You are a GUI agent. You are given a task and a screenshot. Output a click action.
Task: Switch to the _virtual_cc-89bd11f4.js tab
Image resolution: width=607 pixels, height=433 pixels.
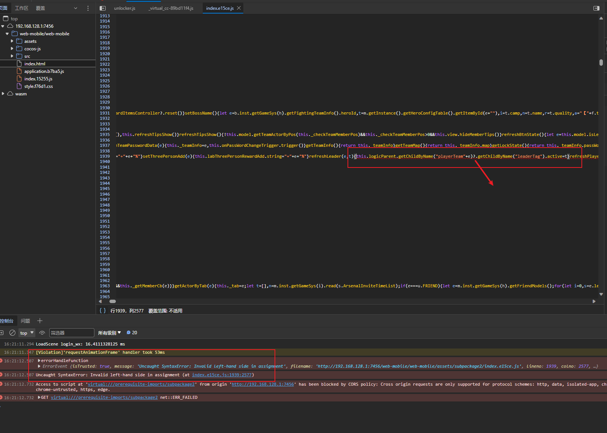click(171, 8)
